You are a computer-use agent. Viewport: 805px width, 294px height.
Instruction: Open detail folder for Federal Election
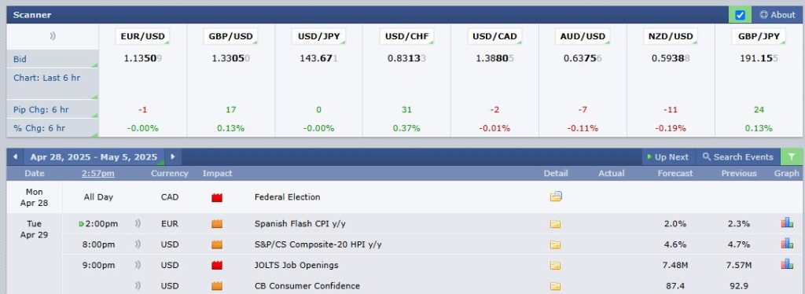(556, 197)
